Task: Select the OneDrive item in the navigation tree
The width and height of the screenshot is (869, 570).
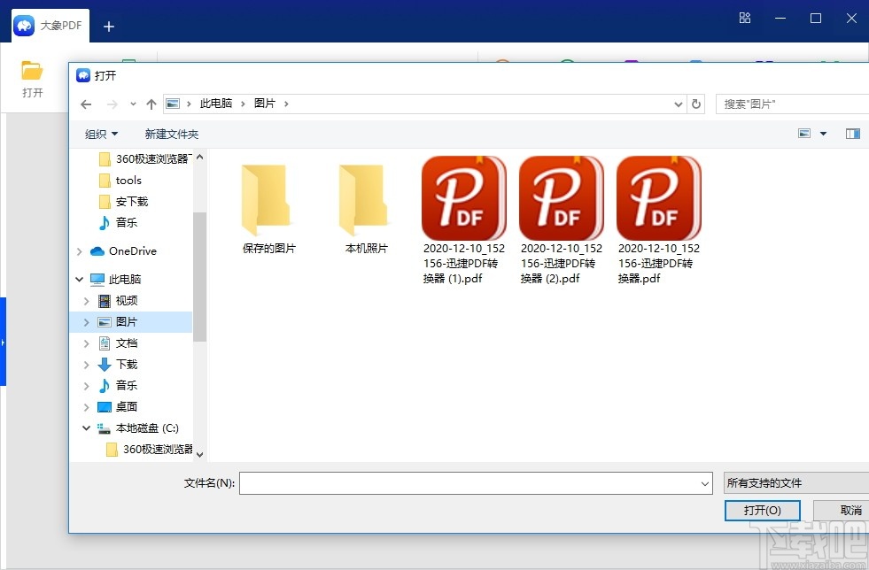Action: (x=131, y=250)
